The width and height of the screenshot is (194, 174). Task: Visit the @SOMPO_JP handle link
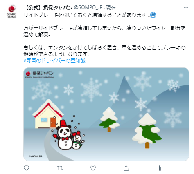[88, 7]
